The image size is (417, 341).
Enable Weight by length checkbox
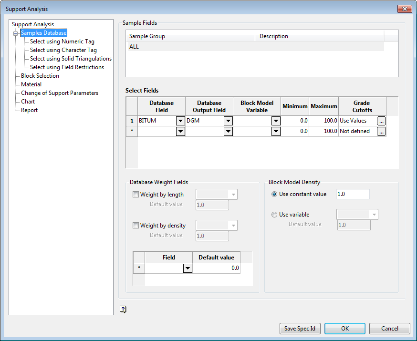[136, 195]
